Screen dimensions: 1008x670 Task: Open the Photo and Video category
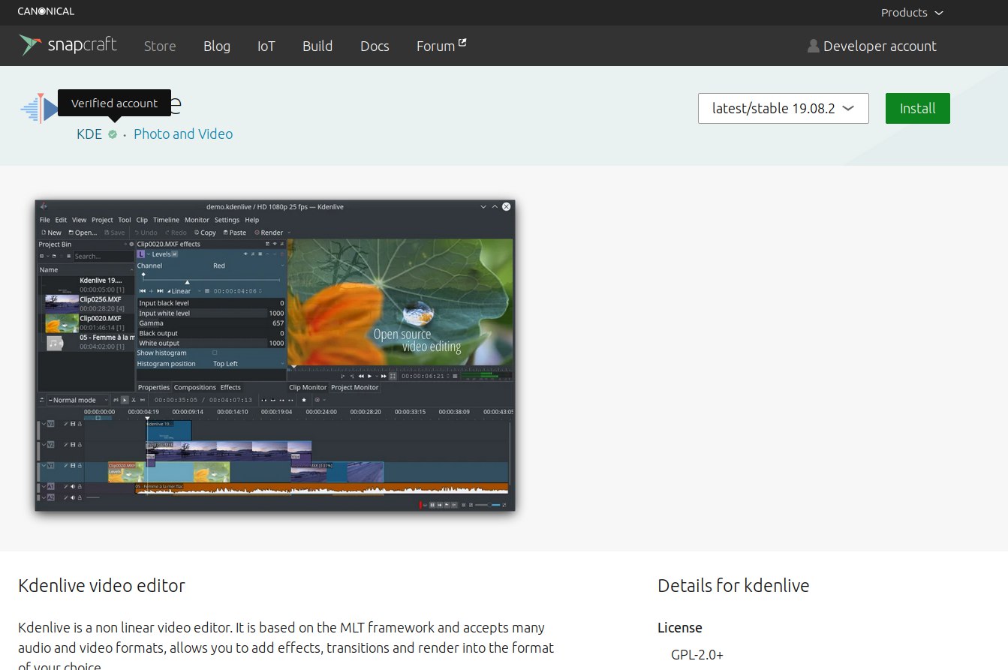point(183,134)
